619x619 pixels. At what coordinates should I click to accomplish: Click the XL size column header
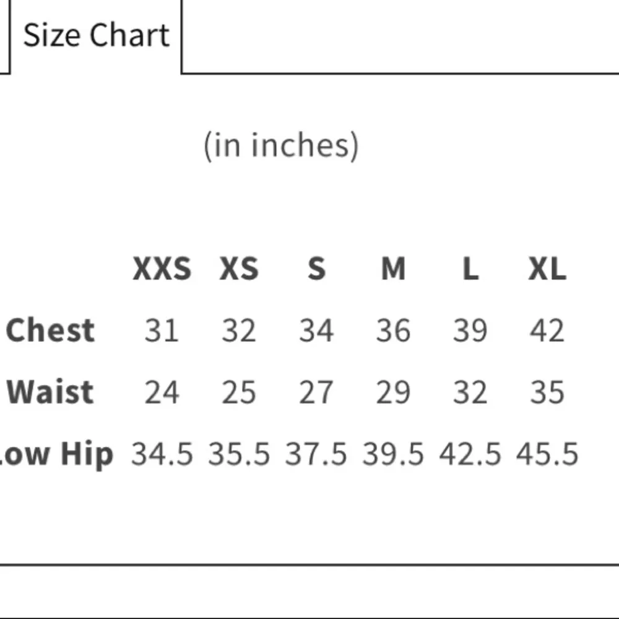pyautogui.click(x=547, y=269)
